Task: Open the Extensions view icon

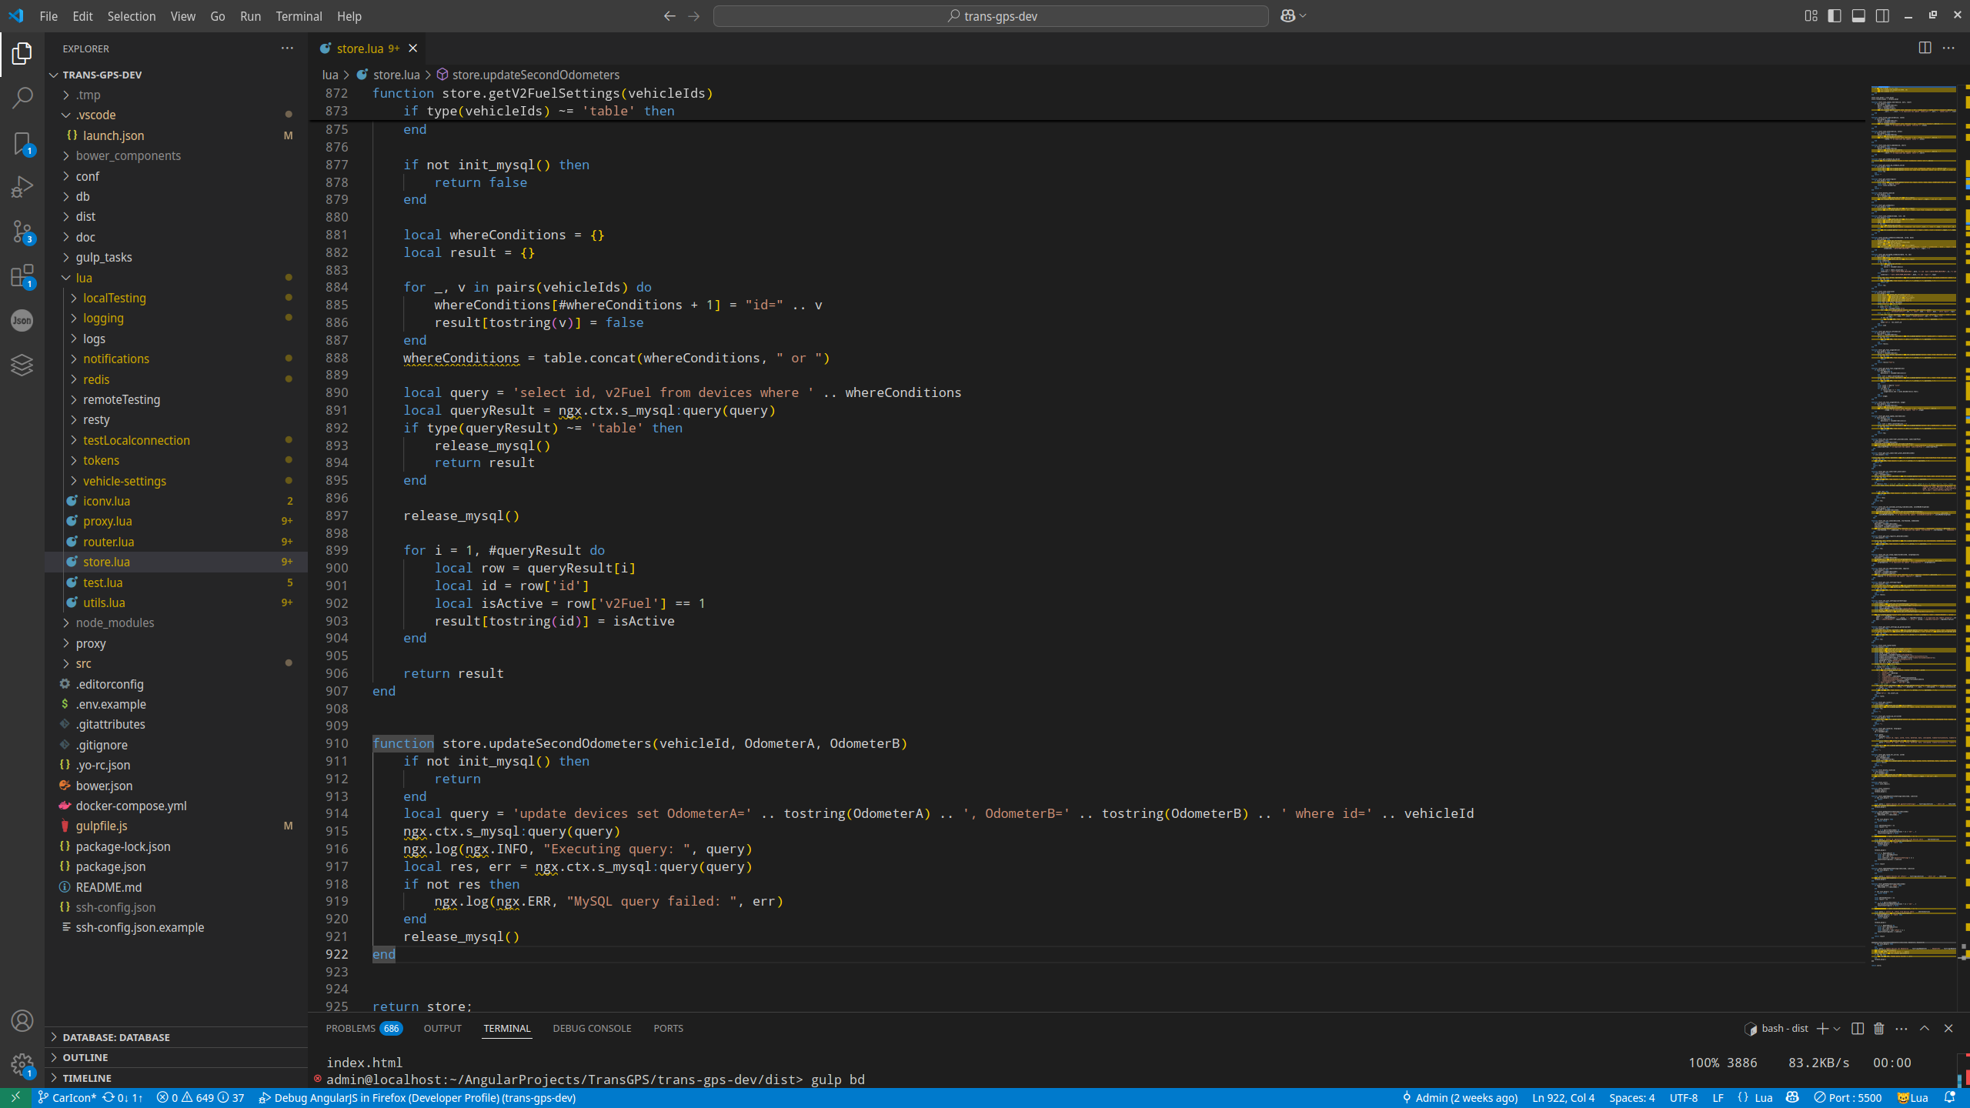Action: 22,275
